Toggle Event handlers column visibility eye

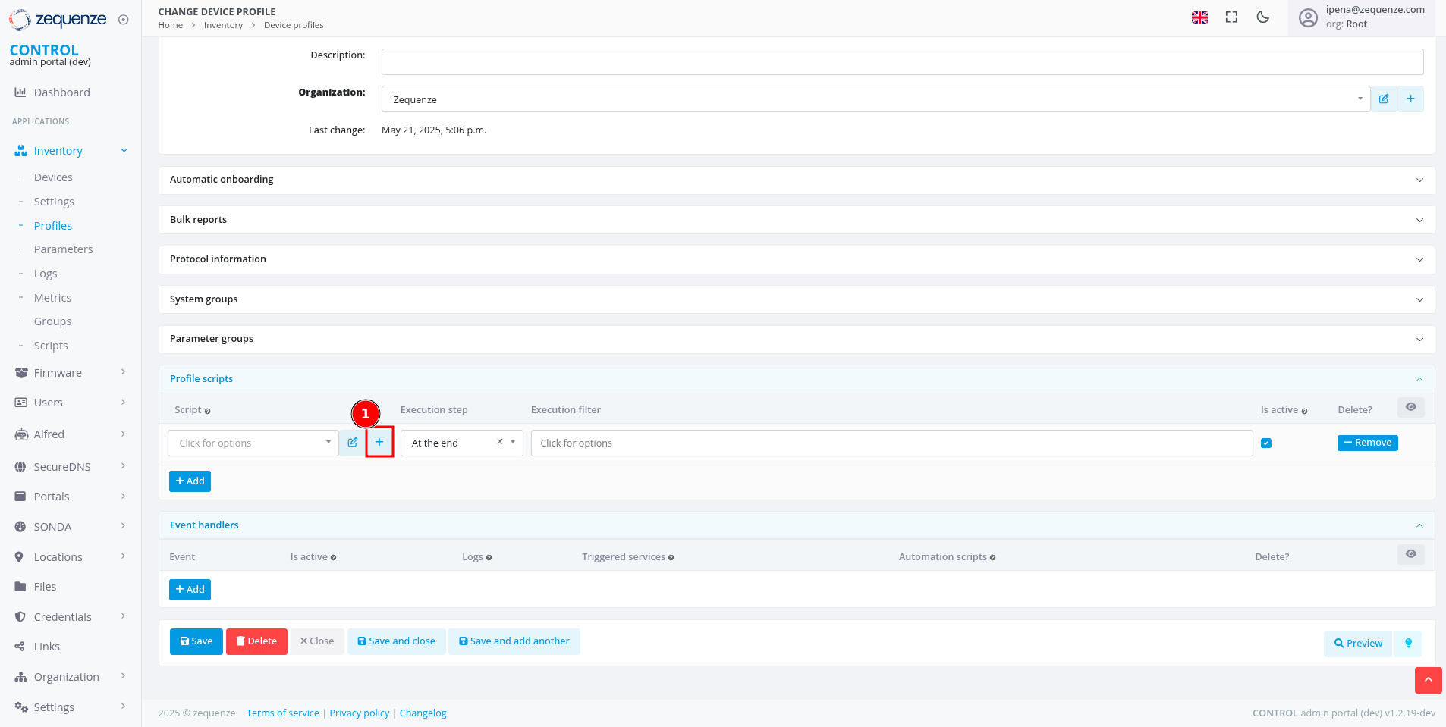pos(1410,555)
